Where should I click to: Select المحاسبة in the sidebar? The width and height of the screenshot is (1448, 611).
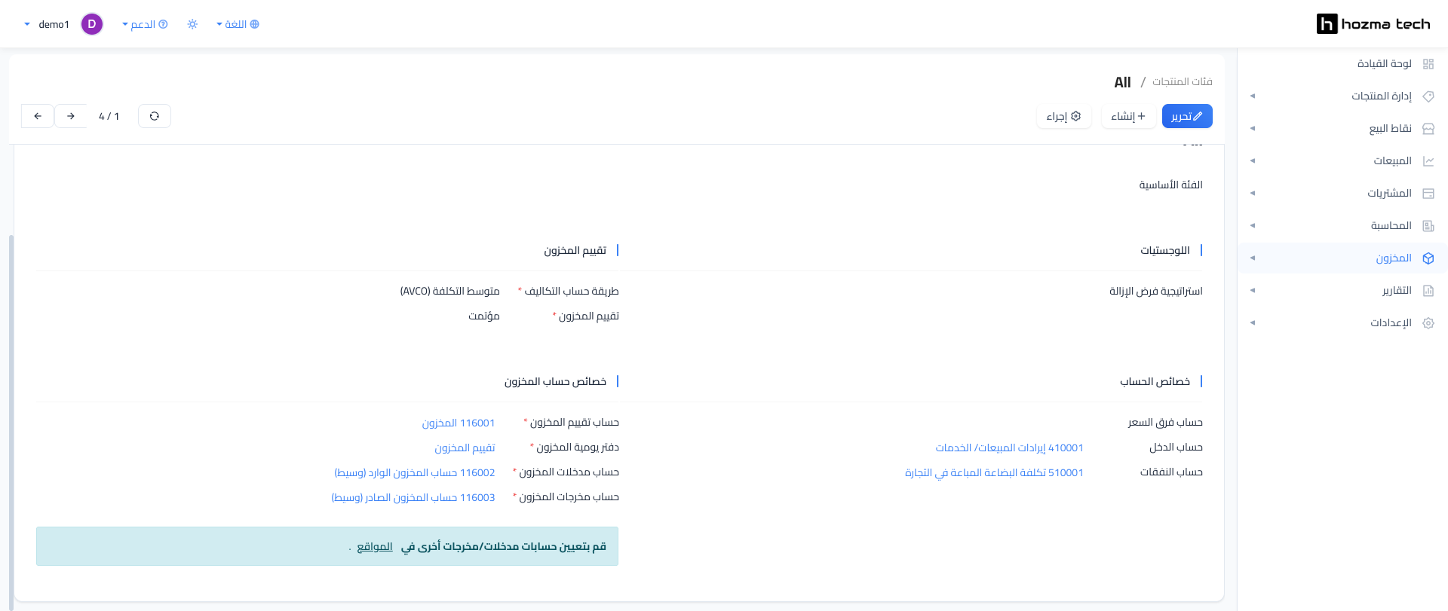[1391, 226]
